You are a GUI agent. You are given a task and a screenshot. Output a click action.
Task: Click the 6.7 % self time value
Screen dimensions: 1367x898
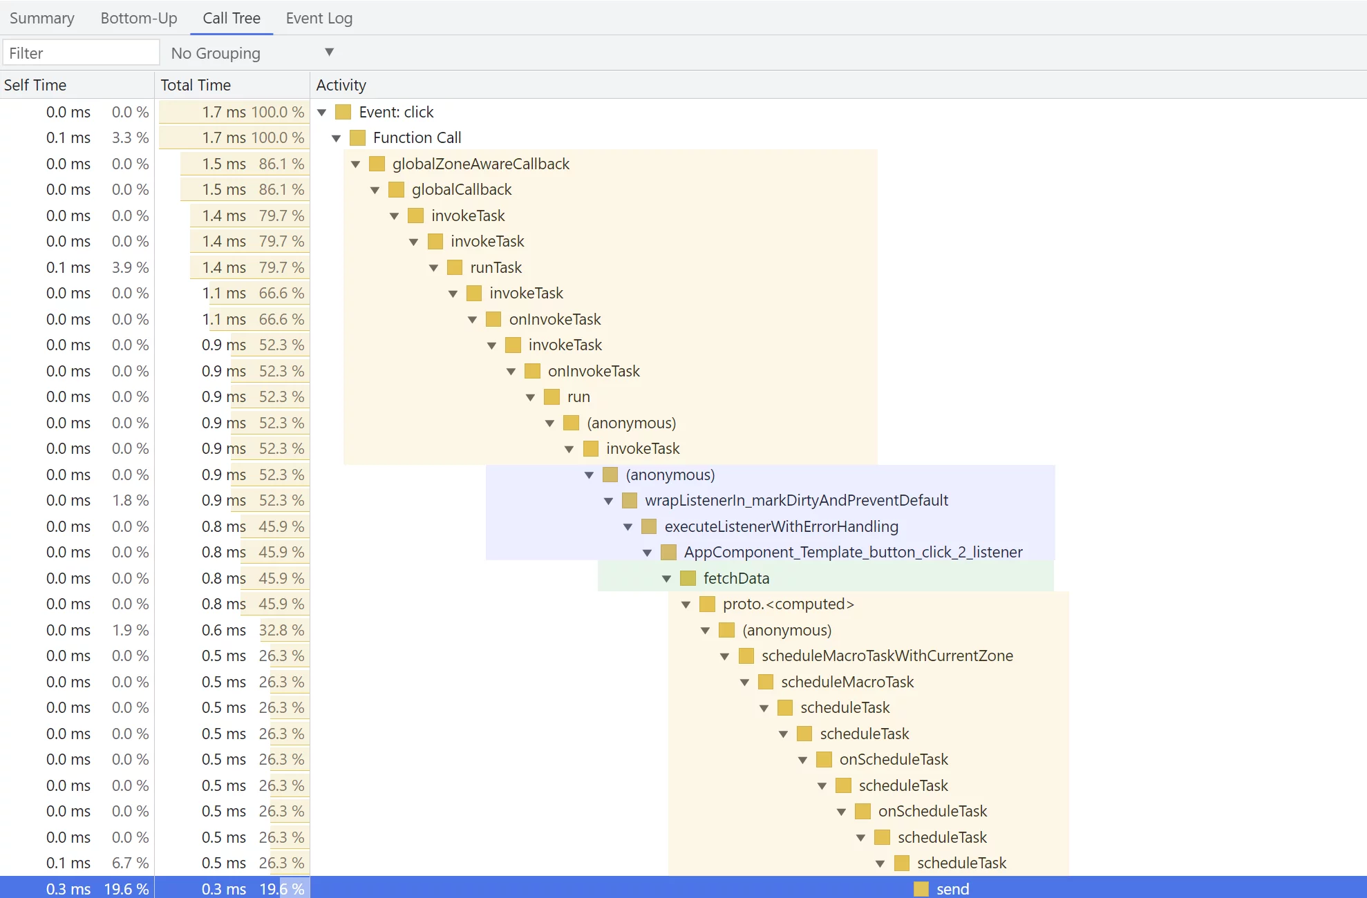click(131, 863)
